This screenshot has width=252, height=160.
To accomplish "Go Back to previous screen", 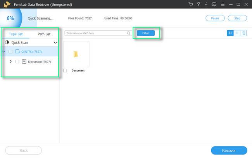I will click(24, 150).
